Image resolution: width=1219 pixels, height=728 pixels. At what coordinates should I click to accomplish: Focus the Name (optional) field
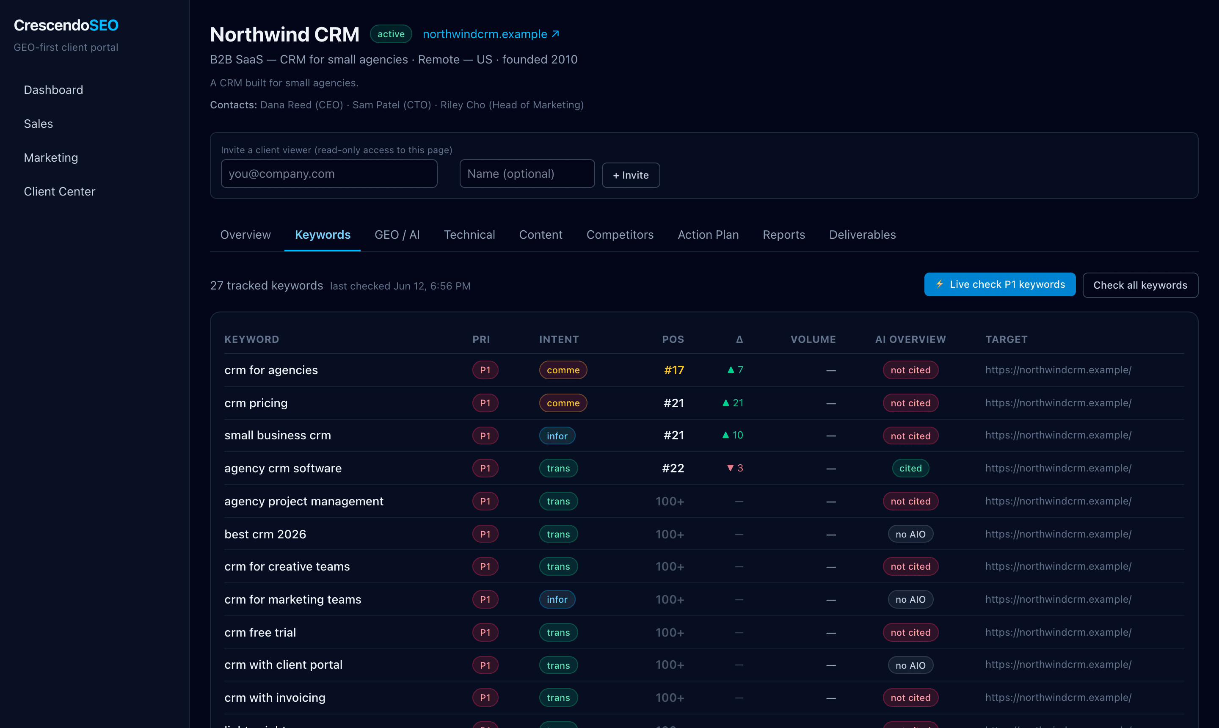point(527,174)
